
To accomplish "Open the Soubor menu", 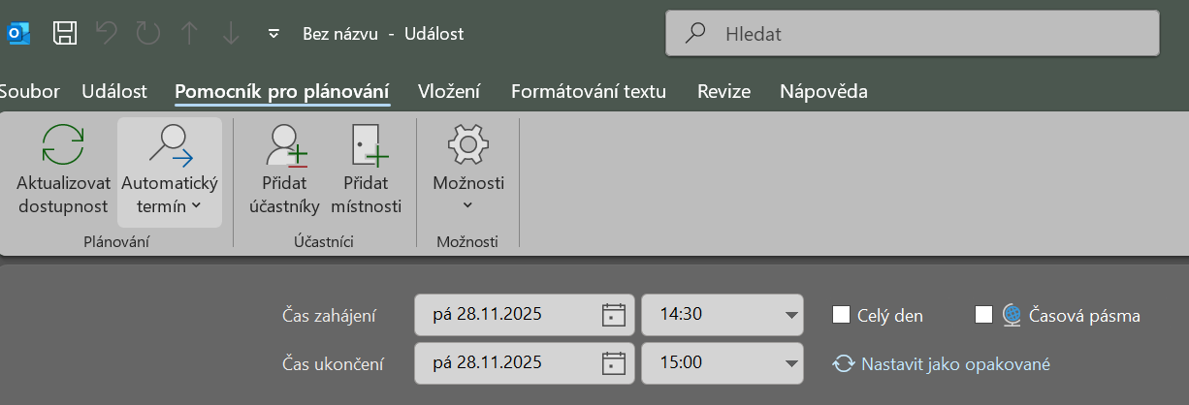I will (30, 92).
